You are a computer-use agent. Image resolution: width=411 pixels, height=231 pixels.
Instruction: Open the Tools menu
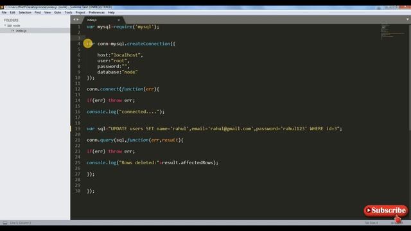pyautogui.click(x=68, y=13)
